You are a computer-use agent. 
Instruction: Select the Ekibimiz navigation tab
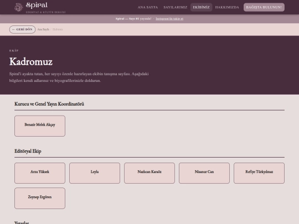[201, 7]
